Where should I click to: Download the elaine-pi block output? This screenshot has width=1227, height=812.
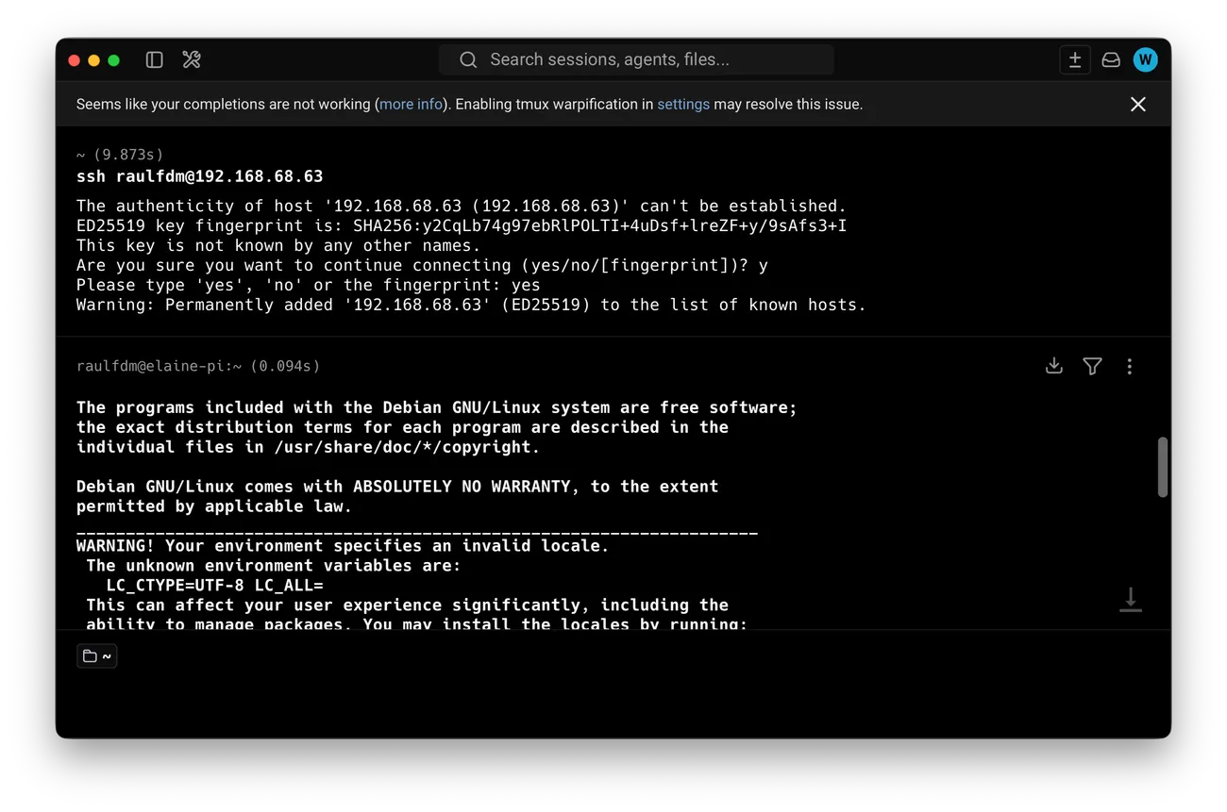tap(1054, 366)
